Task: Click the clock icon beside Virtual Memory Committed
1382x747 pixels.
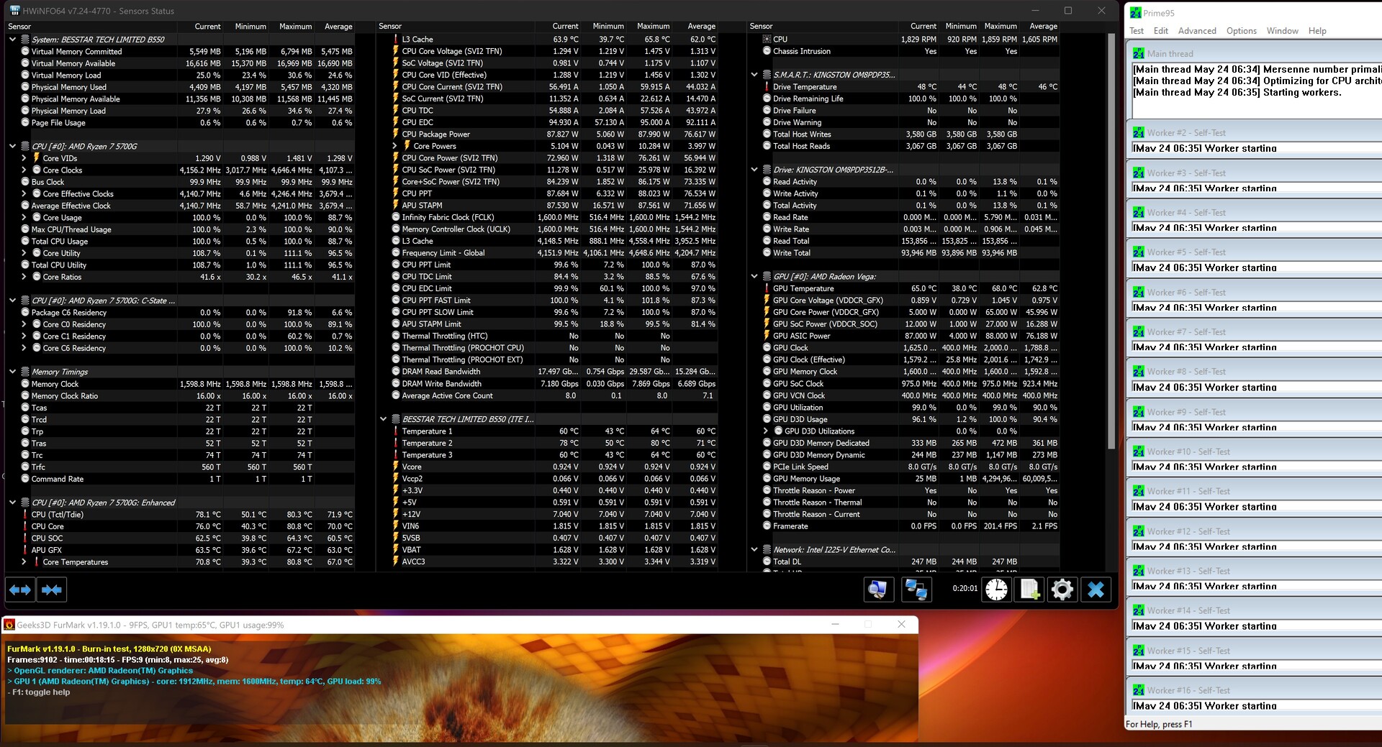Action: (25, 52)
